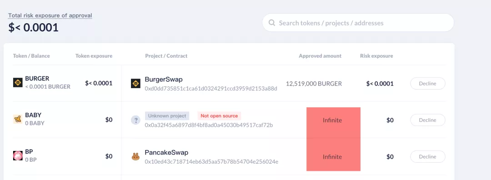Click the BABY token icon
This screenshot has width=491, height=180.
coord(18,119)
